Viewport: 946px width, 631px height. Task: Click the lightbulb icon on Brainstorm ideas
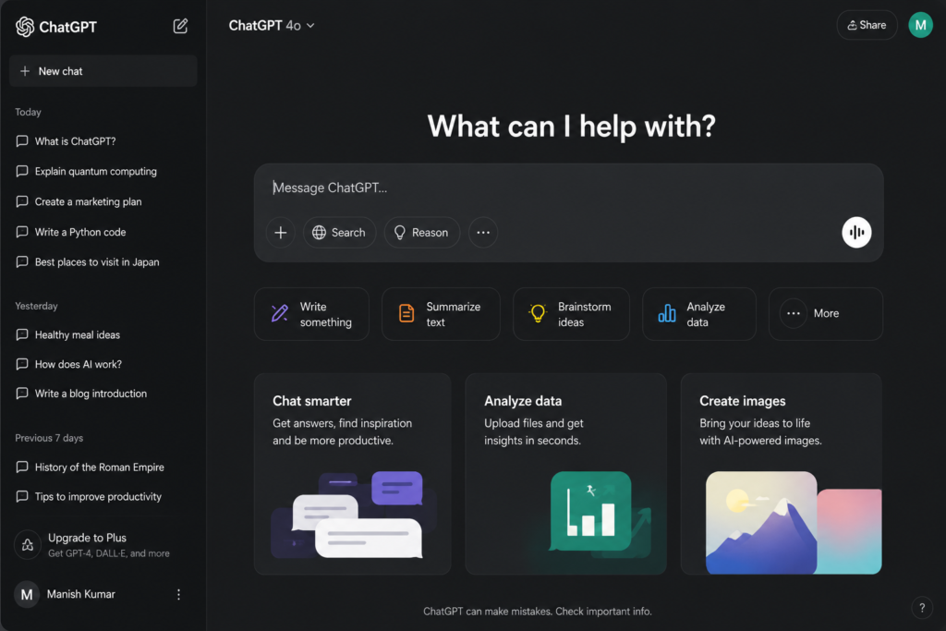(537, 313)
